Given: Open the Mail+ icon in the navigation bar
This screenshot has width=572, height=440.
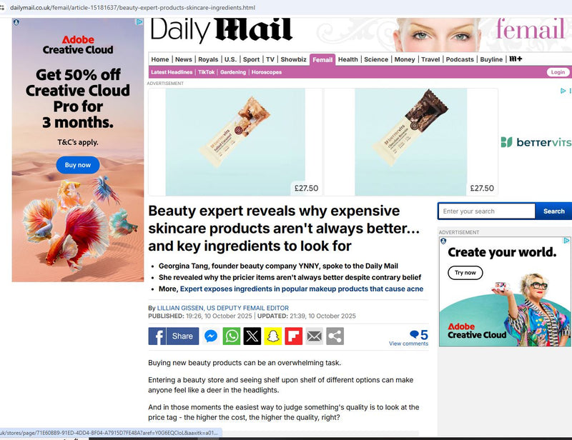Looking at the screenshot, I should click(x=516, y=59).
